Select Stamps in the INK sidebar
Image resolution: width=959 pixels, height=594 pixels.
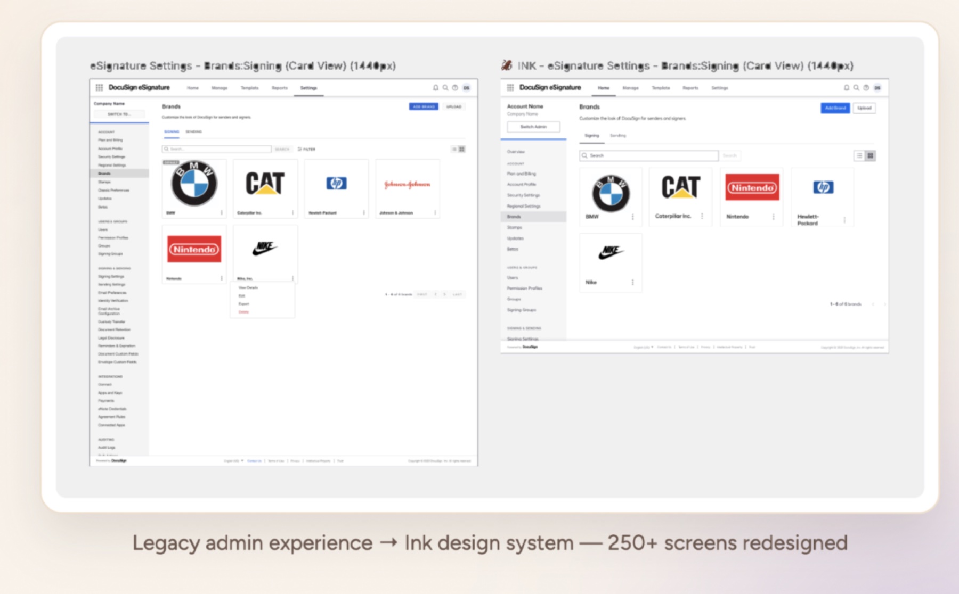pyautogui.click(x=515, y=227)
